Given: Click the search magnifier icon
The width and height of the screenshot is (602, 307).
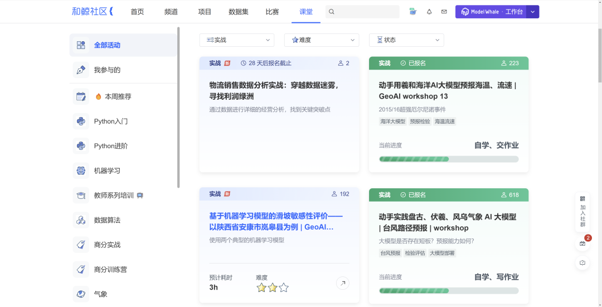Looking at the screenshot, I should 332,12.
